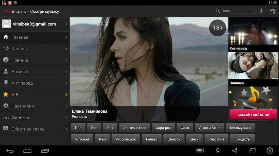The image size is (279, 156).
Task: Click chevron on the Главная row
Action: 66,37
